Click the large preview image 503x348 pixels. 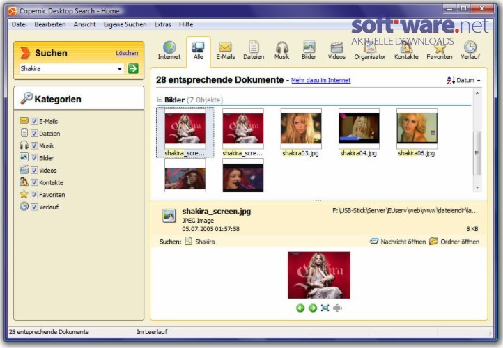click(319, 275)
